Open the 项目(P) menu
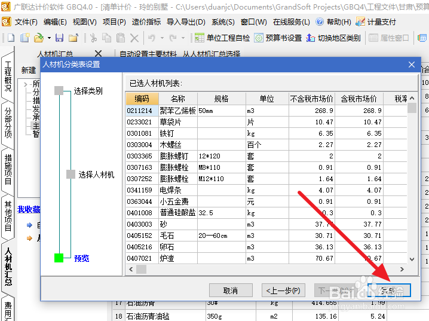This screenshot has width=429, height=321. point(114,22)
